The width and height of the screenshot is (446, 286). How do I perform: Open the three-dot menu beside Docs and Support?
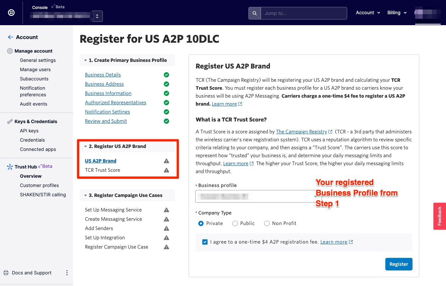tap(67, 272)
